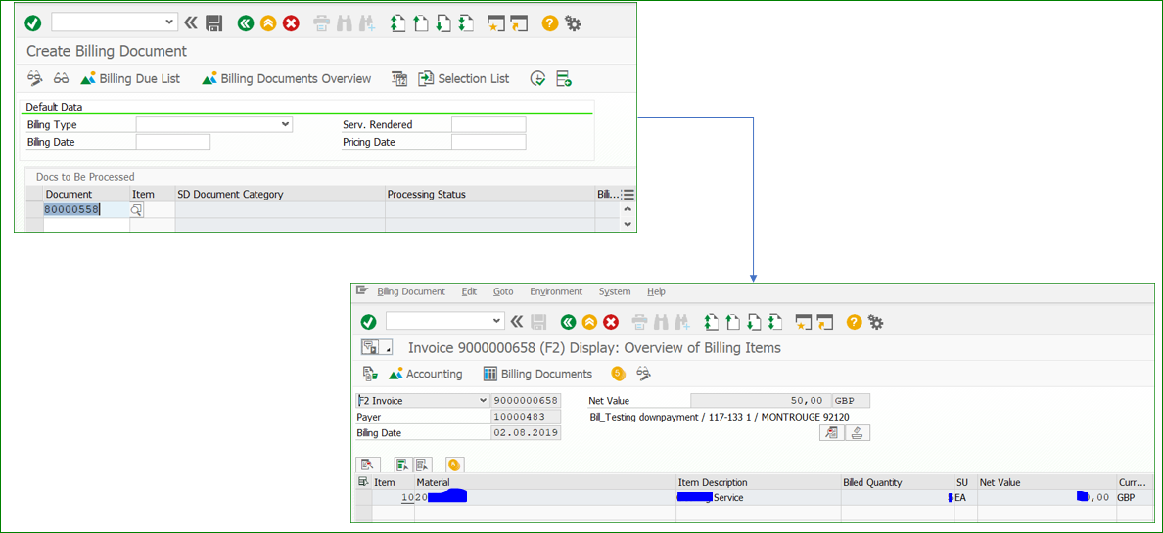The image size is (1163, 533).
Task: Click Last Page icon in Create Billing Document toolbar
Action: [x=466, y=22]
